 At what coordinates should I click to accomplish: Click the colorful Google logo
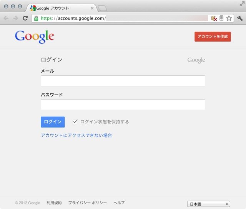click(35, 37)
